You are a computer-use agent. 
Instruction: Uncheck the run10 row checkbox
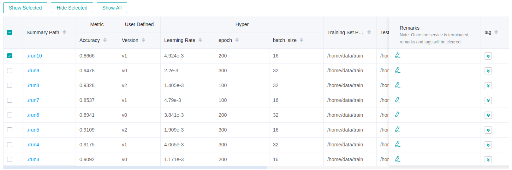[10, 56]
